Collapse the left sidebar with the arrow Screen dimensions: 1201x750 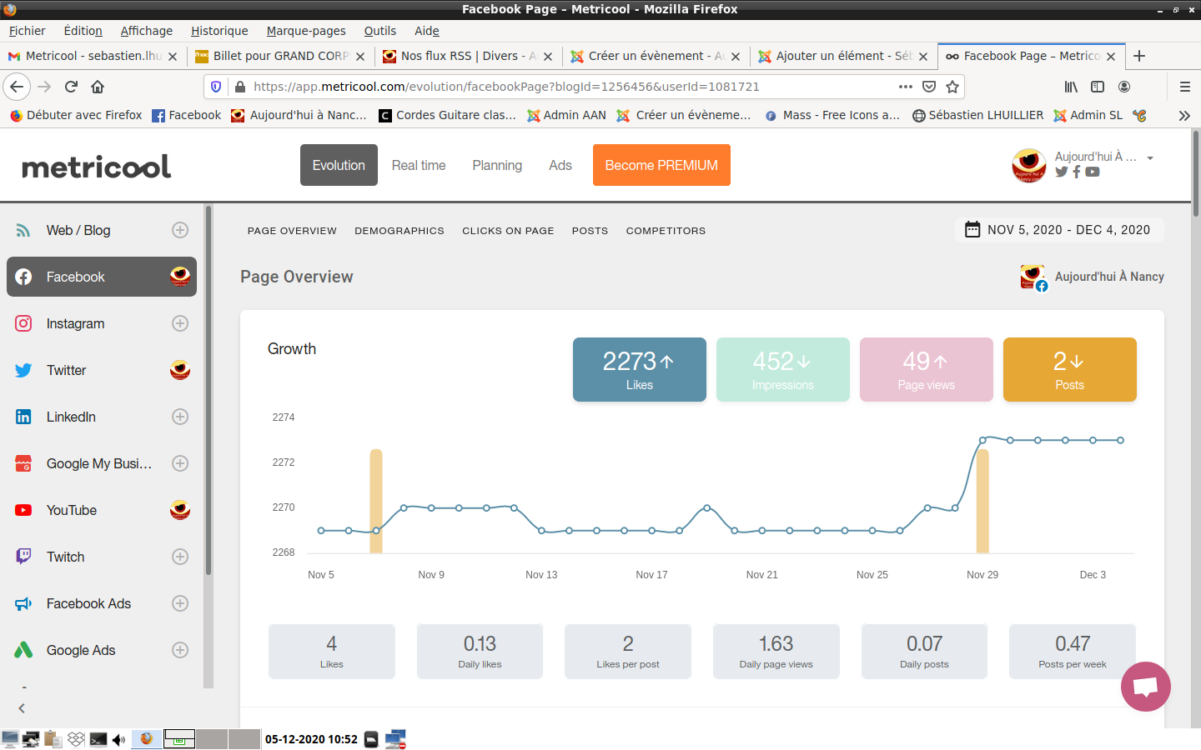22,708
